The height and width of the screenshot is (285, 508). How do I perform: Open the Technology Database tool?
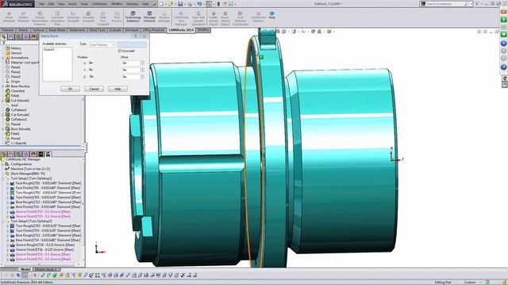coord(133,17)
